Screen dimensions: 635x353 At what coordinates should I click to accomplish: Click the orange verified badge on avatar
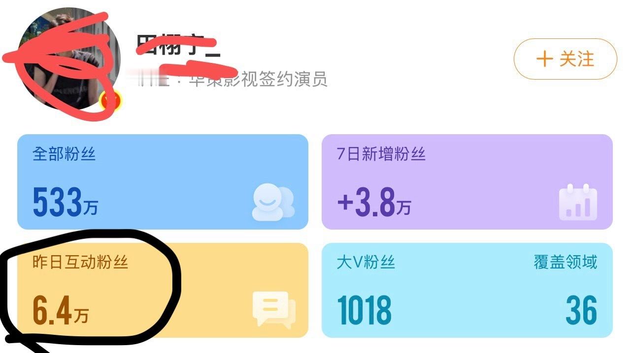click(110, 101)
